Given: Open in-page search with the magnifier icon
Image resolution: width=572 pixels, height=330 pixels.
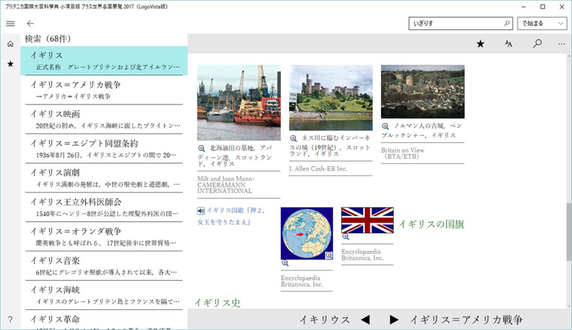Looking at the screenshot, I should 538,44.
